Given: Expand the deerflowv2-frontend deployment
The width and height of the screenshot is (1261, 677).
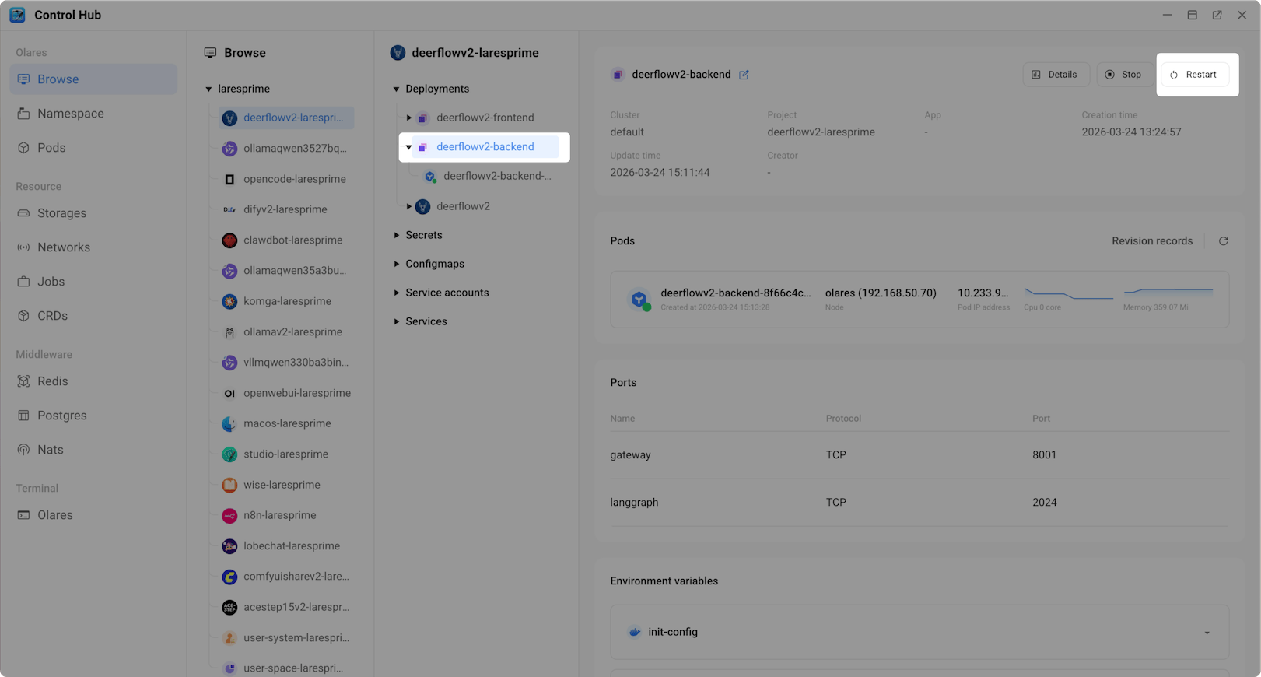Looking at the screenshot, I should (409, 118).
